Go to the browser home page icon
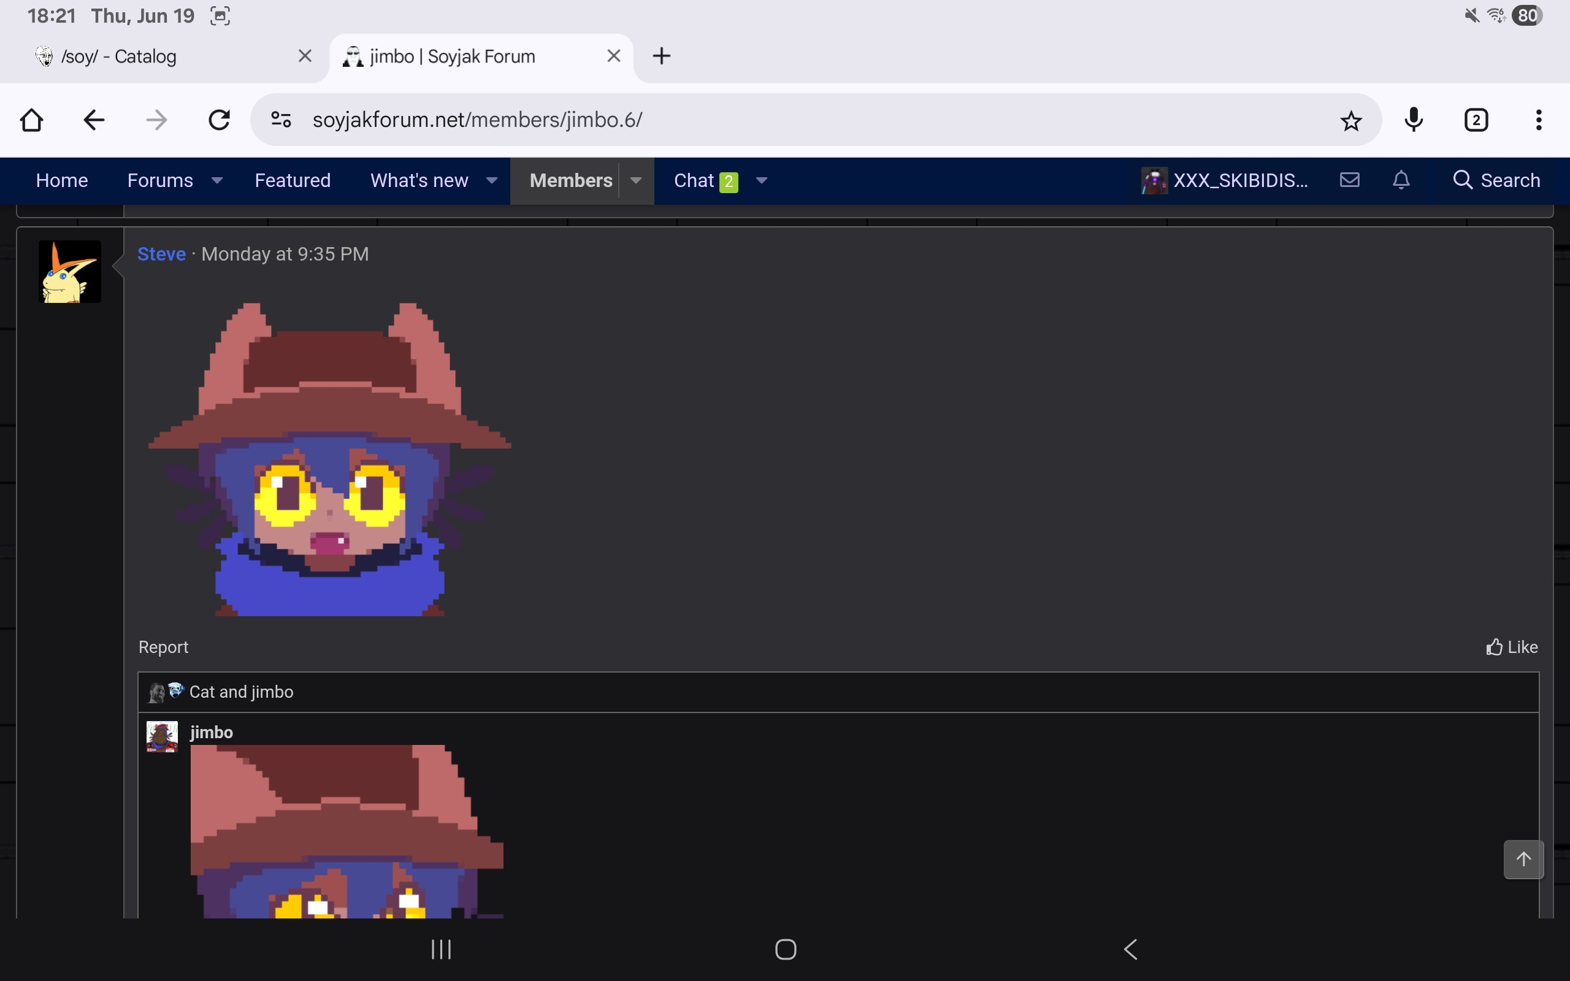 point(31,120)
